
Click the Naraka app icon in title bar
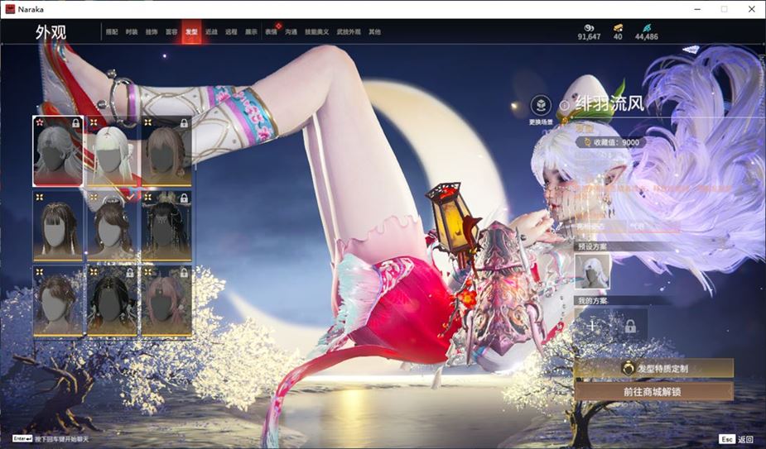10,9
